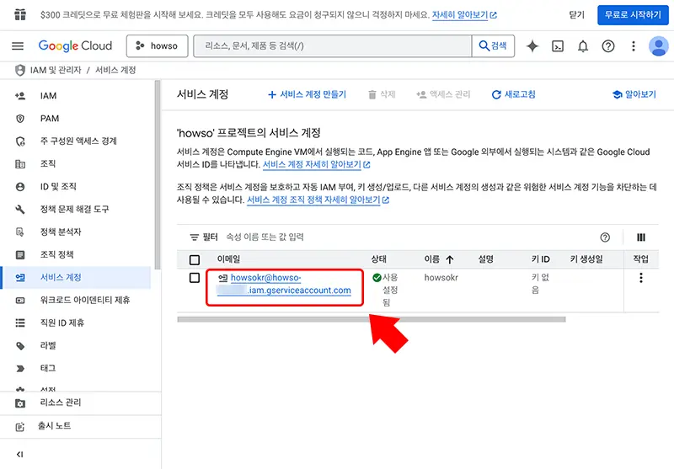This screenshot has height=469, width=674.
Task: Click the Google Cloud logo
Action: point(75,46)
